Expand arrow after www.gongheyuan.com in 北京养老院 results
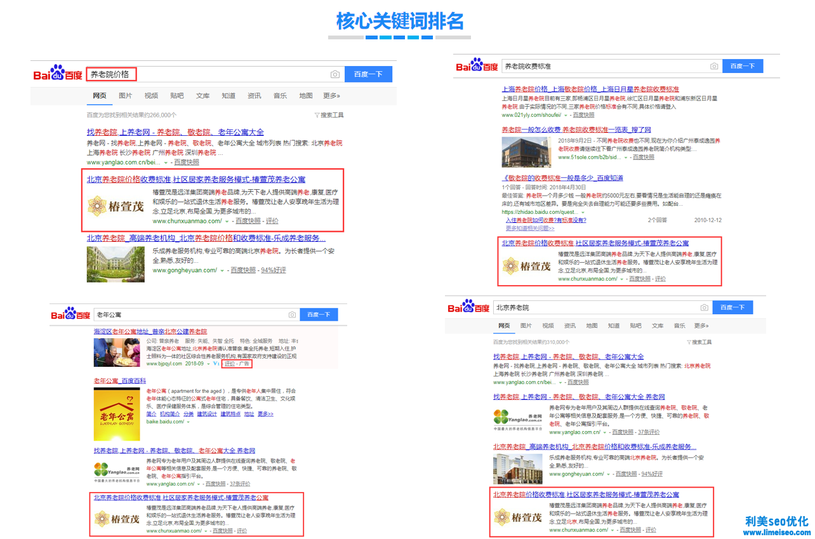This screenshot has height=539, width=815. (x=608, y=474)
